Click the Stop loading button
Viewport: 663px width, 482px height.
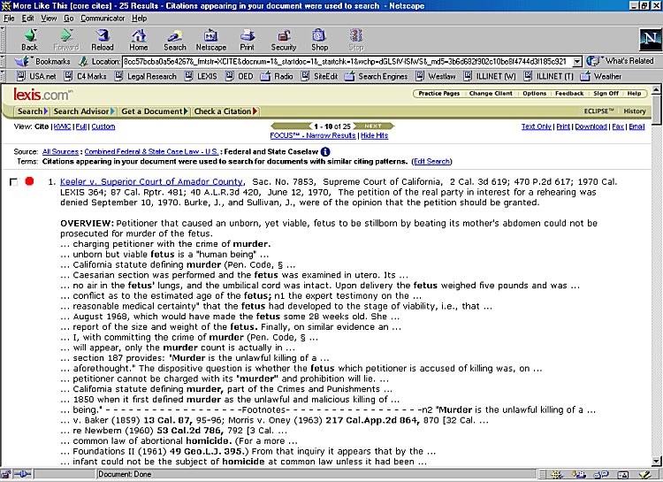356,40
